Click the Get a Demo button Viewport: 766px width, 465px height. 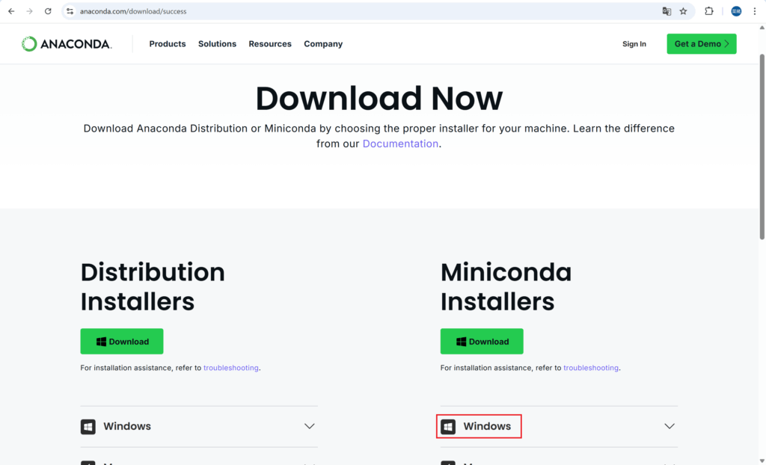click(x=702, y=44)
